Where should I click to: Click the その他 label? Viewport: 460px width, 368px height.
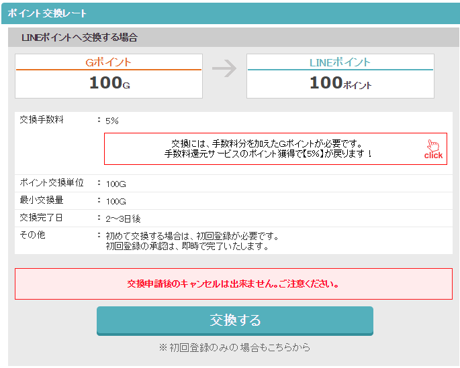[32, 235]
